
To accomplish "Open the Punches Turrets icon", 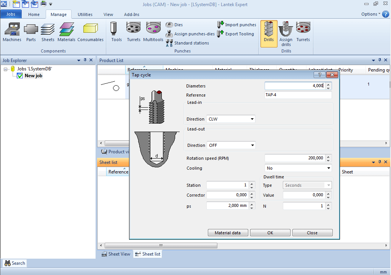I will click(134, 32).
